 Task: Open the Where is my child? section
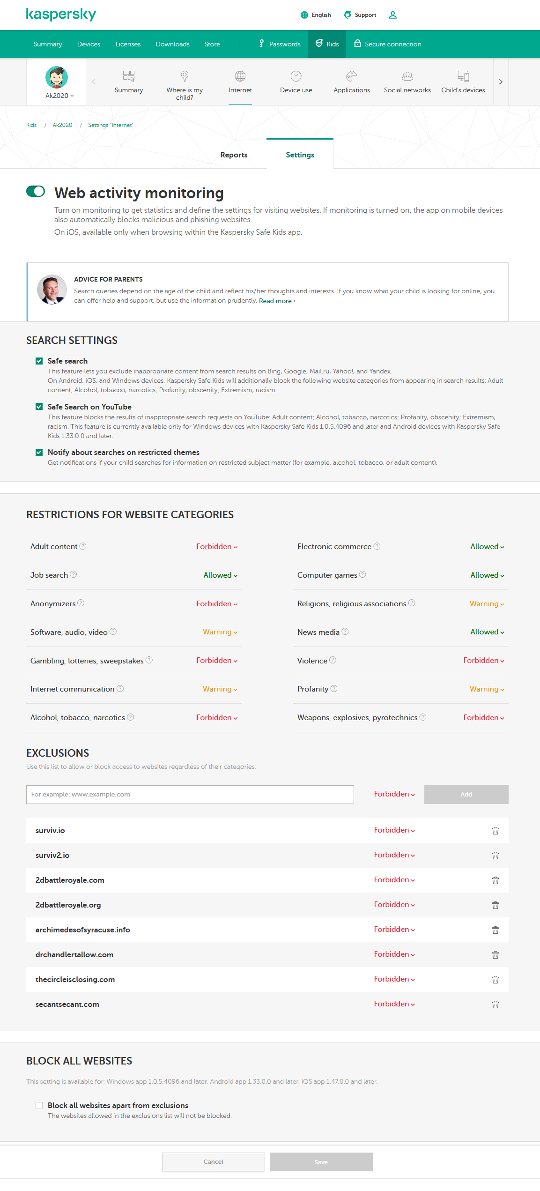(x=185, y=85)
